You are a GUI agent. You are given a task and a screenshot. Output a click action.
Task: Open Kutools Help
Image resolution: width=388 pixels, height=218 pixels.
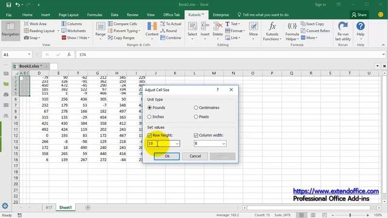tap(361, 31)
